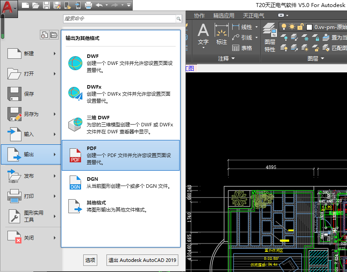The height and width of the screenshot is (272, 347).
Task: Expand the 发布 submenu arrow
Action: point(55,176)
